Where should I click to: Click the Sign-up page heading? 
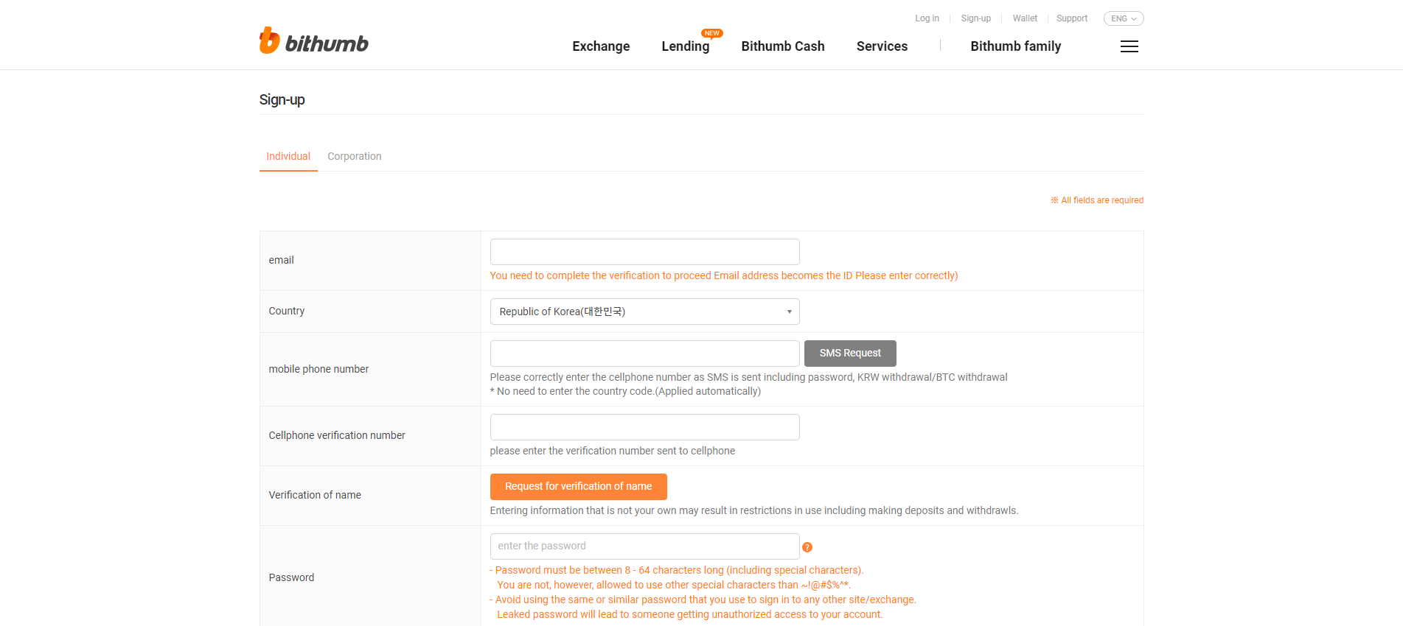tap(282, 99)
